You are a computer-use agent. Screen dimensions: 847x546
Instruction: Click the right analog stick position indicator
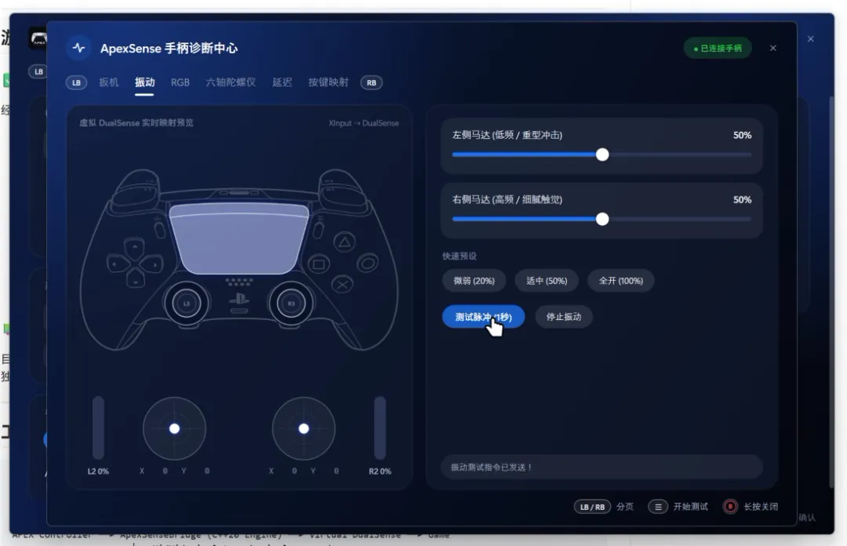(304, 428)
